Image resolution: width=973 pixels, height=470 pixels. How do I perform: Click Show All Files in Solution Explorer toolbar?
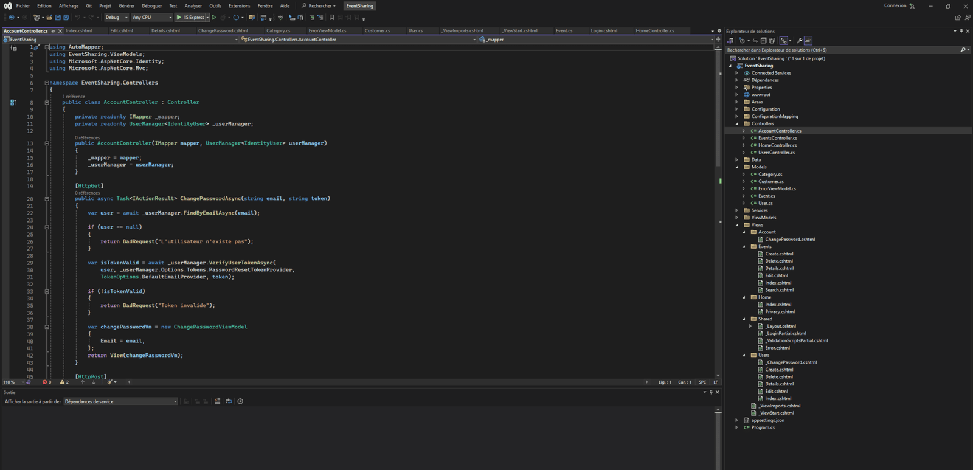772,41
